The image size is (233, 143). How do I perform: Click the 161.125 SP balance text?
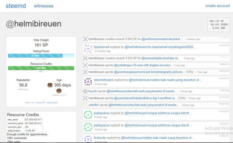pos(217,21)
